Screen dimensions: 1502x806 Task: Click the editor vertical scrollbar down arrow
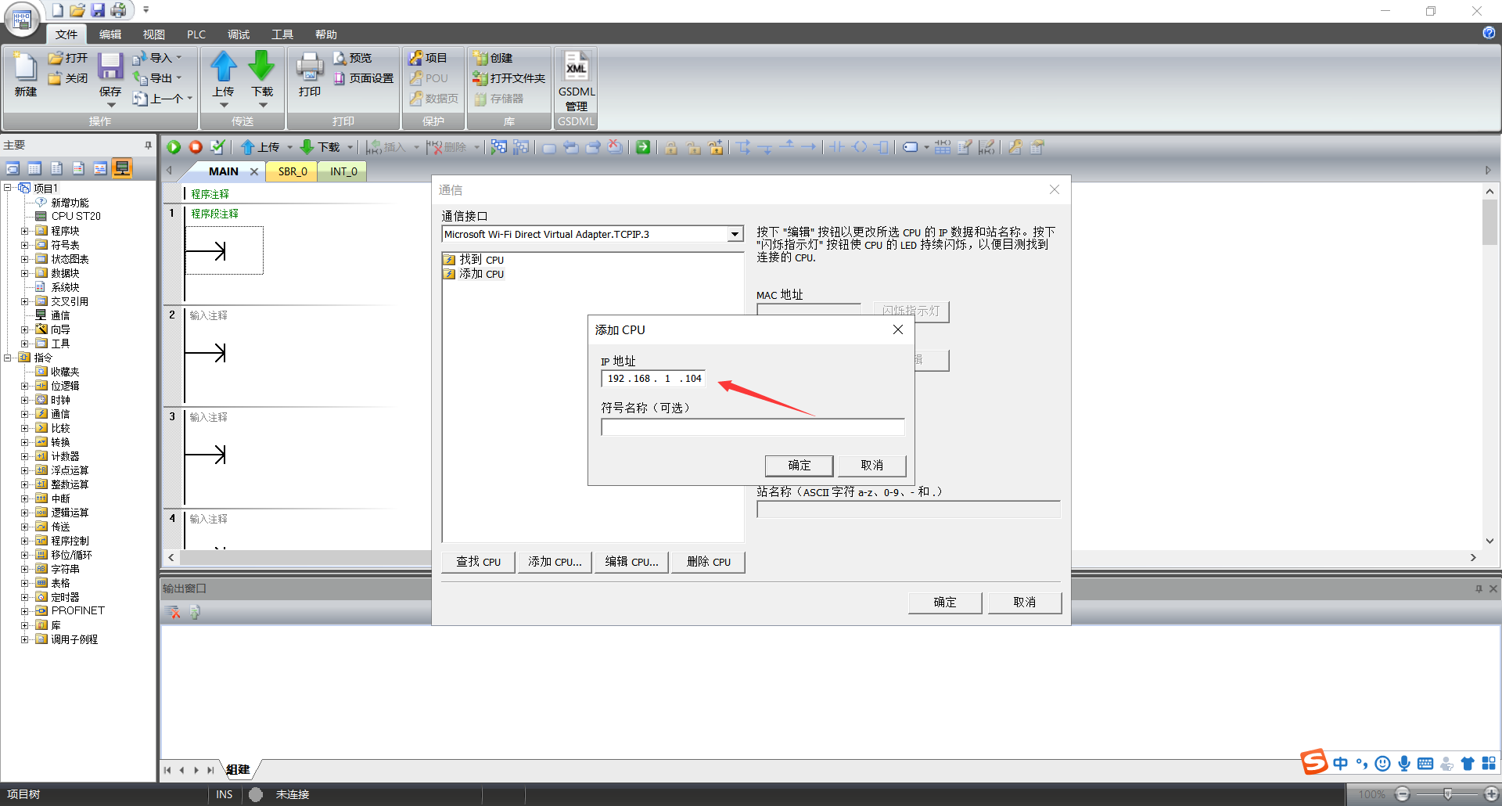coord(1489,541)
